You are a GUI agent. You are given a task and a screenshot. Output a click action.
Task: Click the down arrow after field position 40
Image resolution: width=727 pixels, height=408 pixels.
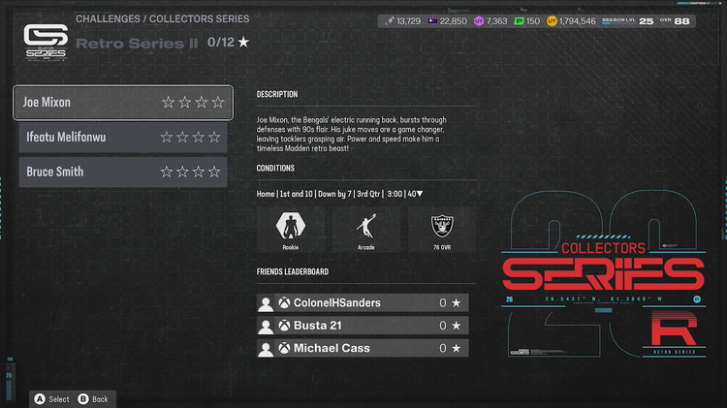420,194
